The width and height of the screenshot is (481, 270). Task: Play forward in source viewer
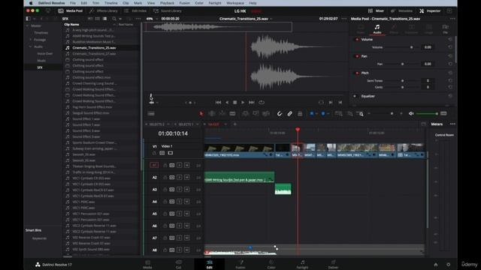click(x=243, y=102)
